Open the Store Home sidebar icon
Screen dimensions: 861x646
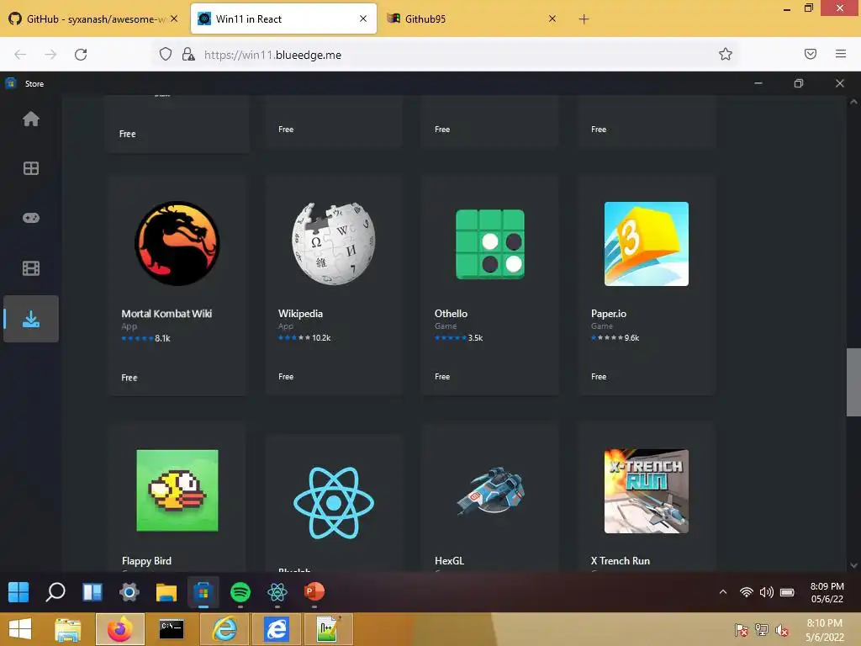pyautogui.click(x=31, y=119)
